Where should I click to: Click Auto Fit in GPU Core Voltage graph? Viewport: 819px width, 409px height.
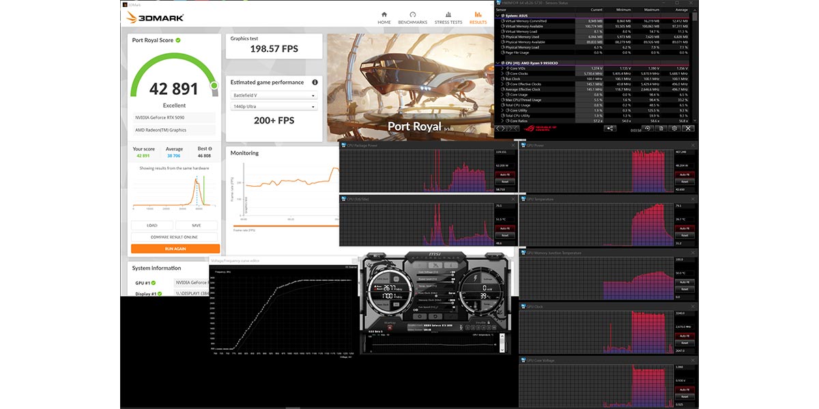685,389
